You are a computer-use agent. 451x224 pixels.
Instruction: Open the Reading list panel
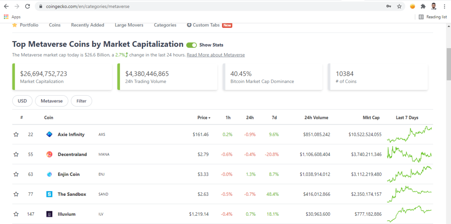433,17
